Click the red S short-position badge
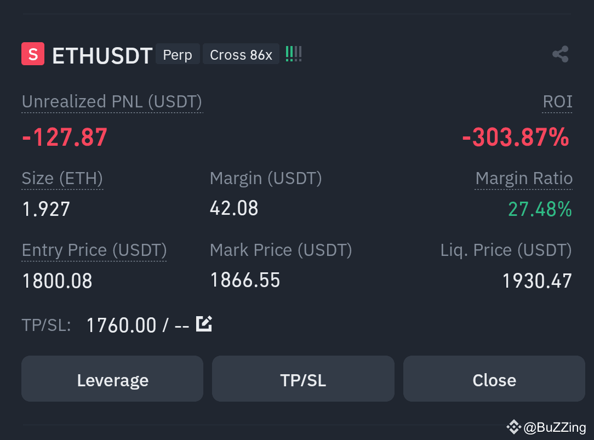The image size is (594, 440). coord(33,54)
